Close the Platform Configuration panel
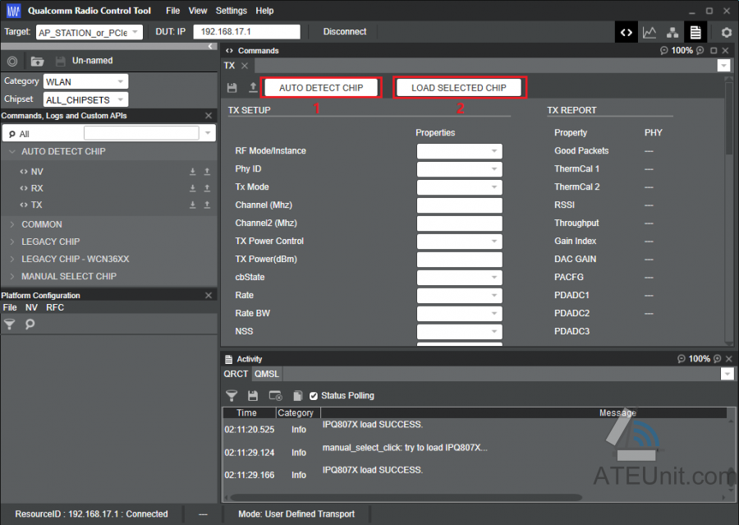Viewport: 739px width, 525px height. (209, 295)
